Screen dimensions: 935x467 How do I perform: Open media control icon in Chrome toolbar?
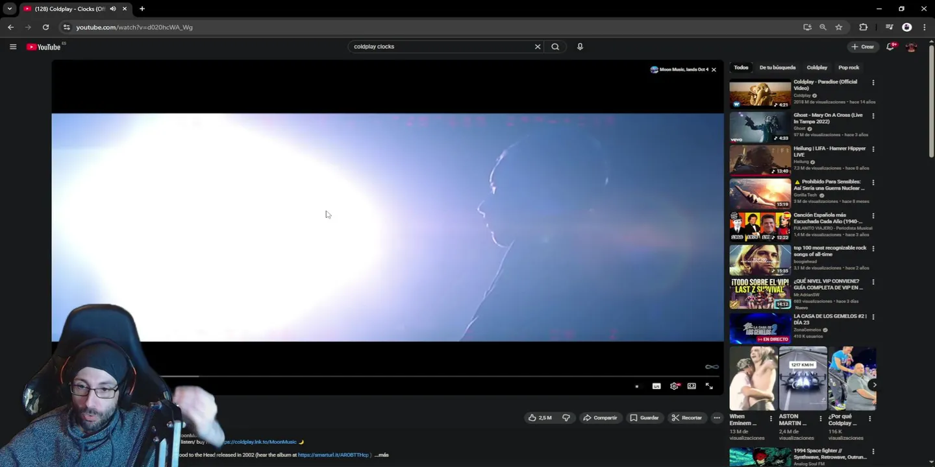[890, 27]
